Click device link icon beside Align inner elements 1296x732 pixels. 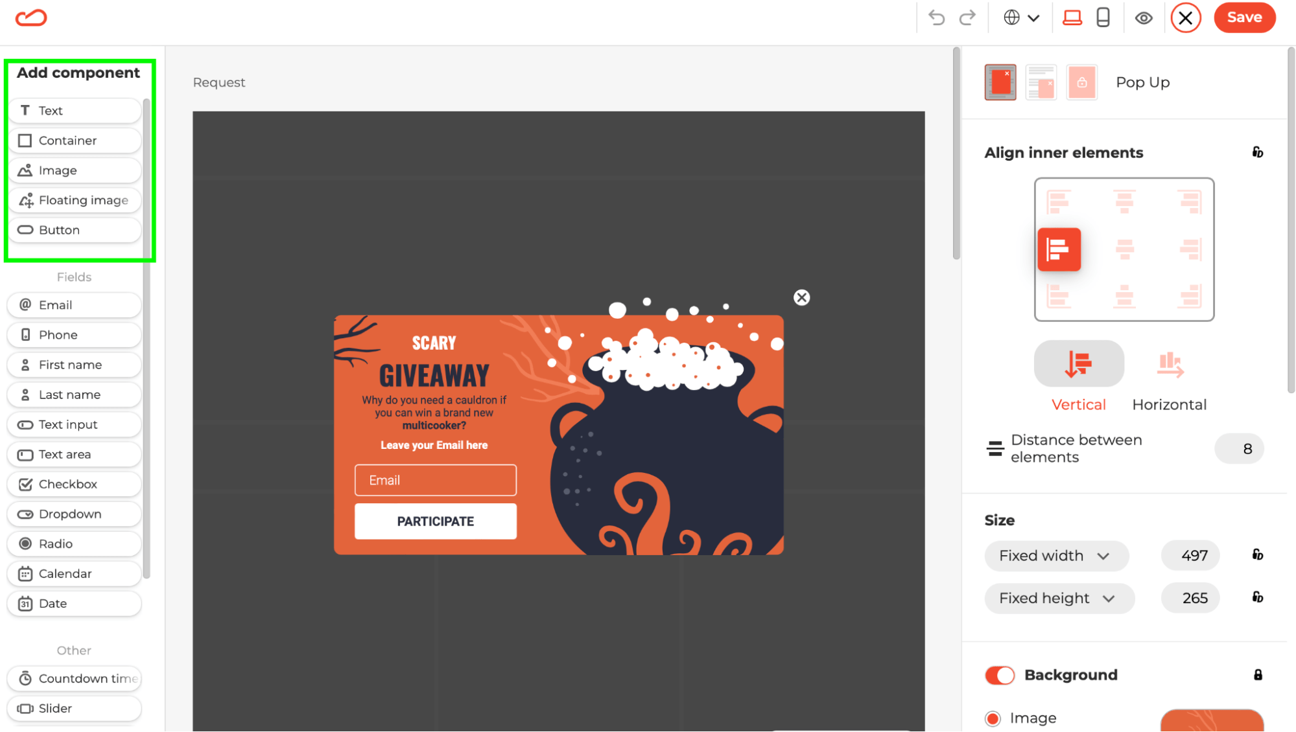point(1257,152)
